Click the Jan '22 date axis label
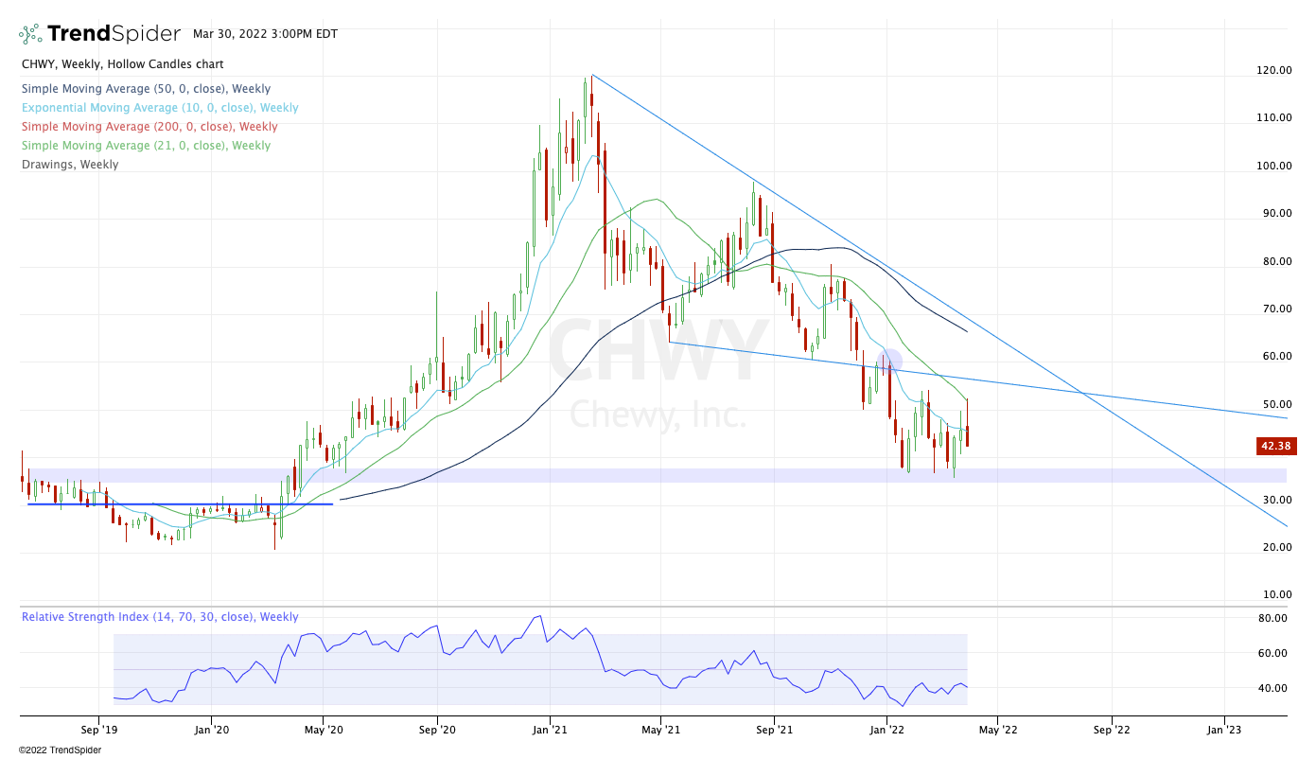This screenshot has width=1316, height=759. (x=886, y=731)
